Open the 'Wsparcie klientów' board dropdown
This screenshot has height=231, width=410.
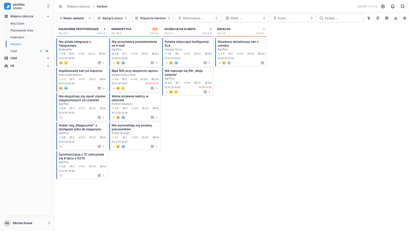pos(153,18)
